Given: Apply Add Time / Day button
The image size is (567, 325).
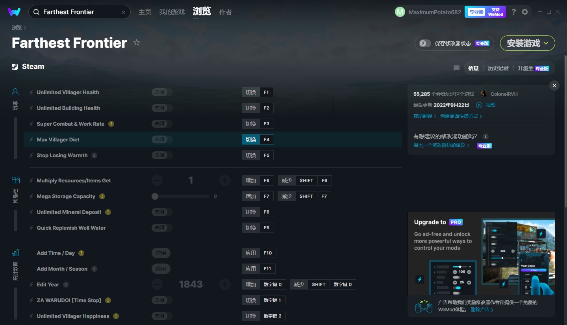Looking at the screenshot, I should (161, 253).
